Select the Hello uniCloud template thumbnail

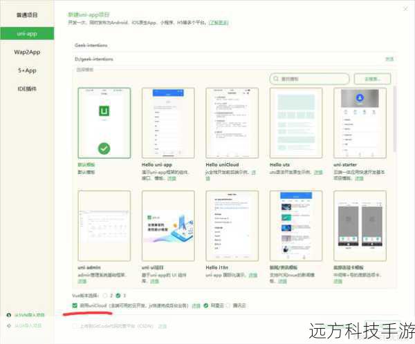pos(232,123)
